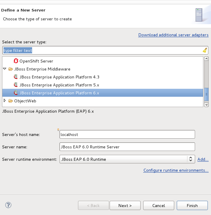Click the Server's host name field

tap(127, 134)
